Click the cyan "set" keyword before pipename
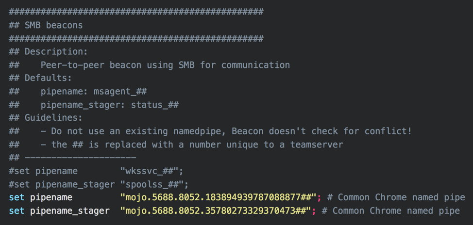Image resolution: width=473 pixels, height=225 pixels. 17,197
